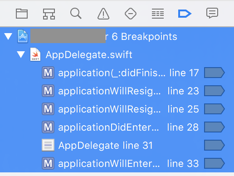
Task: Click the project blueprint icon in header row
Action: point(23,36)
